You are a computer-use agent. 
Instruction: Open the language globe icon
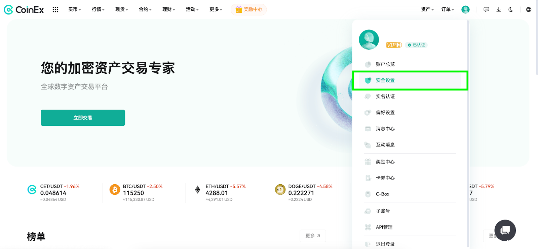[529, 10]
